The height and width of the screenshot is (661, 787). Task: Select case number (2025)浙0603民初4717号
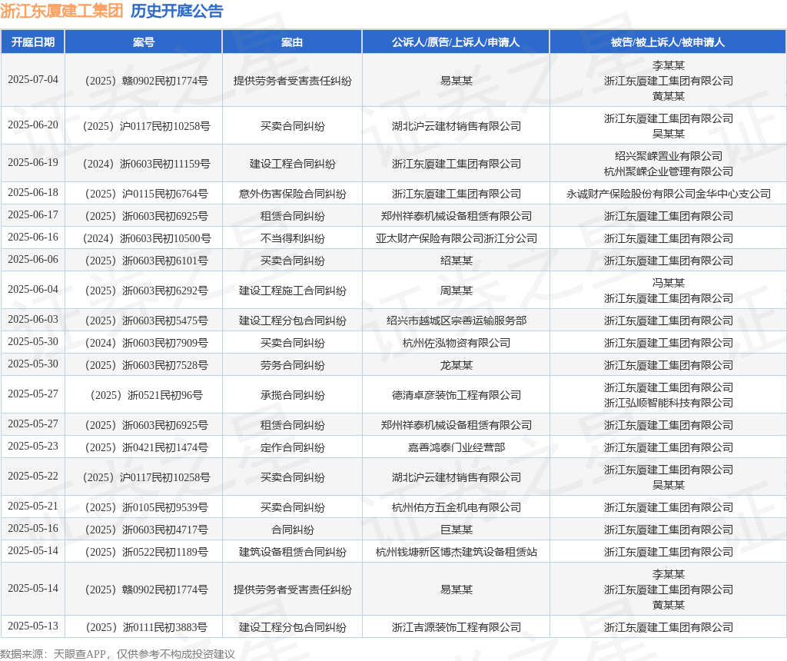[146, 530]
